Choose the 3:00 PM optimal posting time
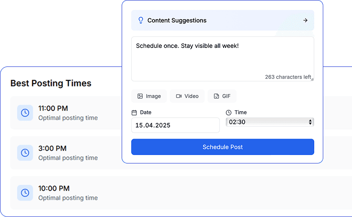The image size is (352, 217). [68, 153]
